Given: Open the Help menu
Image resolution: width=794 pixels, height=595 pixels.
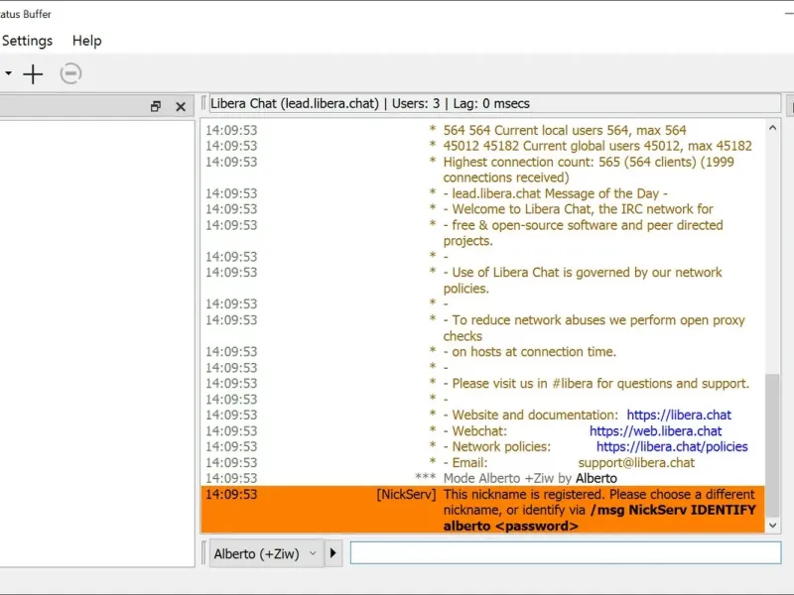Looking at the screenshot, I should coord(86,41).
